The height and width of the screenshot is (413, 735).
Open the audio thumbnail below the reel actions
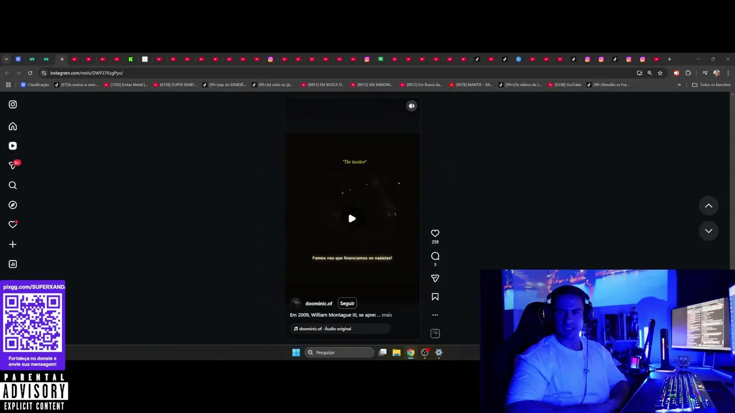point(435,333)
